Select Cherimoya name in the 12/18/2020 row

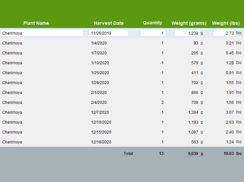pos(12,142)
